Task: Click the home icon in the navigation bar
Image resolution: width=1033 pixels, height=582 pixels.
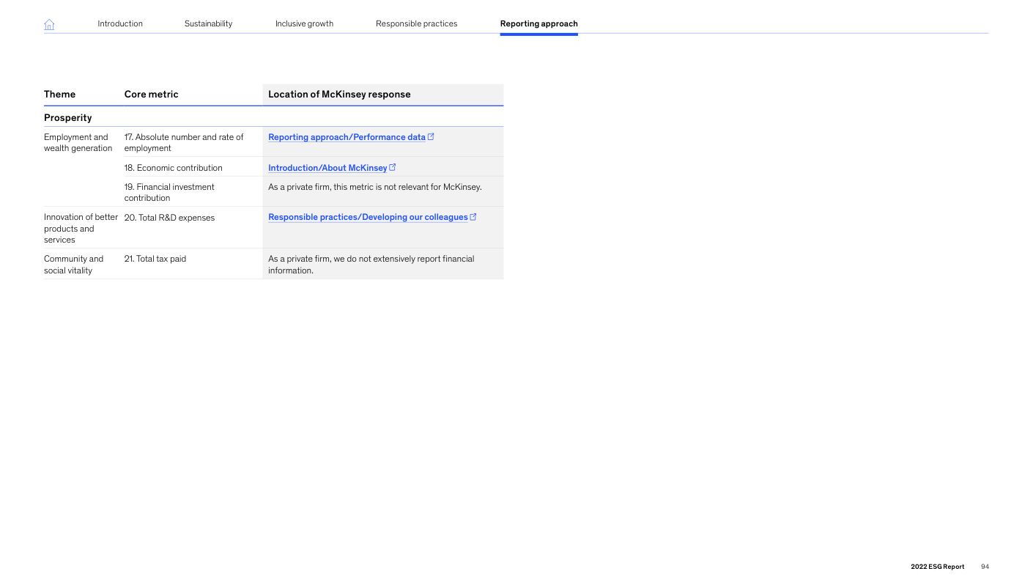Action: point(49,24)
